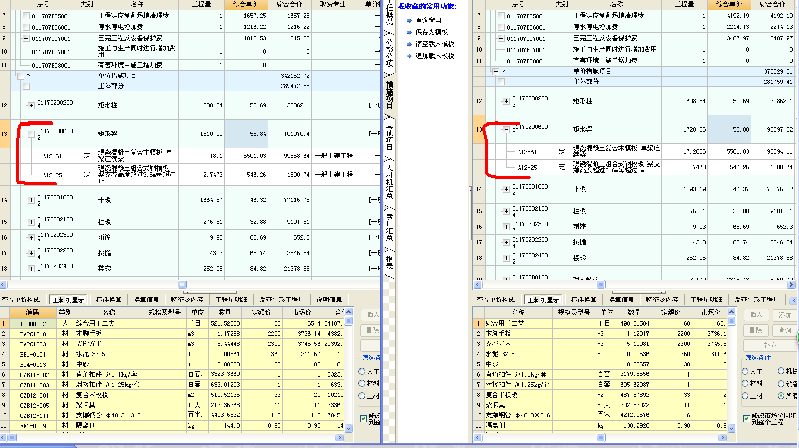Select 机械 radio in right window
799x448 pixels.
point(781,371)
